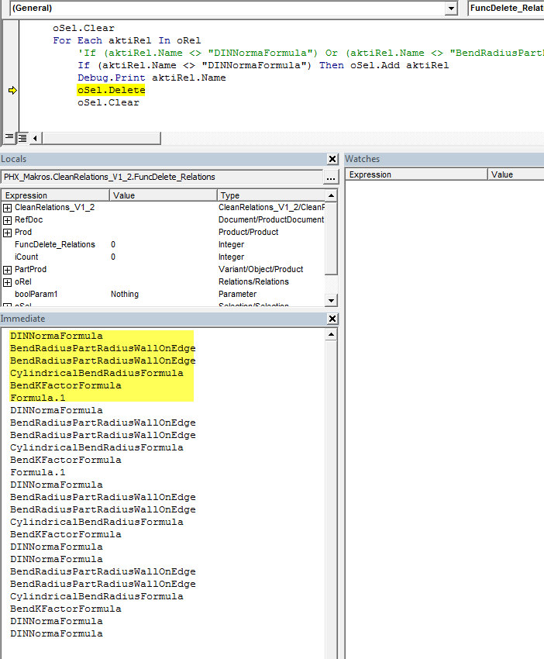
Task: Click highlighted BendKFactorFormula line in Immediate
Action: click(x=66, y=386)
